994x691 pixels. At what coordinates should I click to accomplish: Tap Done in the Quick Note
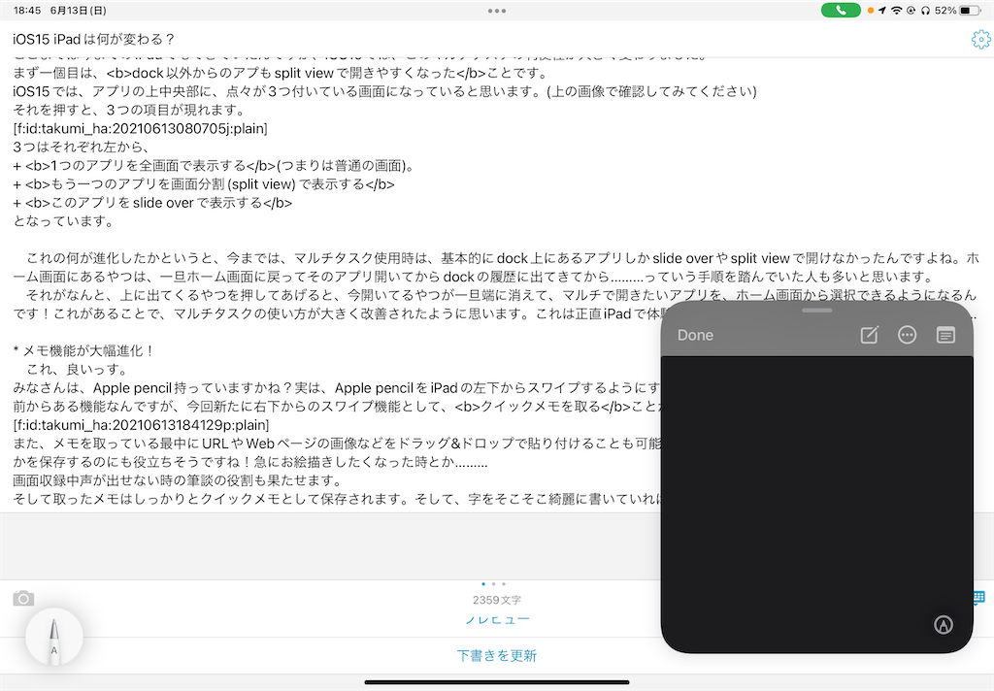tap(695, 336)
